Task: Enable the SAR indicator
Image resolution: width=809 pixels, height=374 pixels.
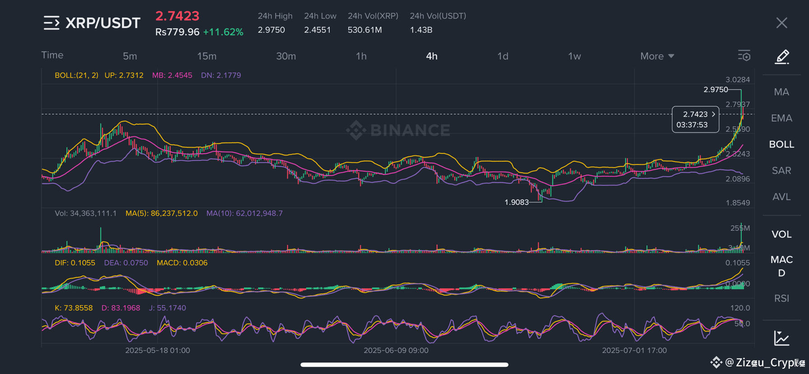Action: coord(781,171)
